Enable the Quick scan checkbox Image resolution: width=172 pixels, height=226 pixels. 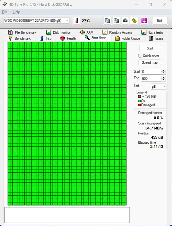pyautogui.click(x=140, y=56)
